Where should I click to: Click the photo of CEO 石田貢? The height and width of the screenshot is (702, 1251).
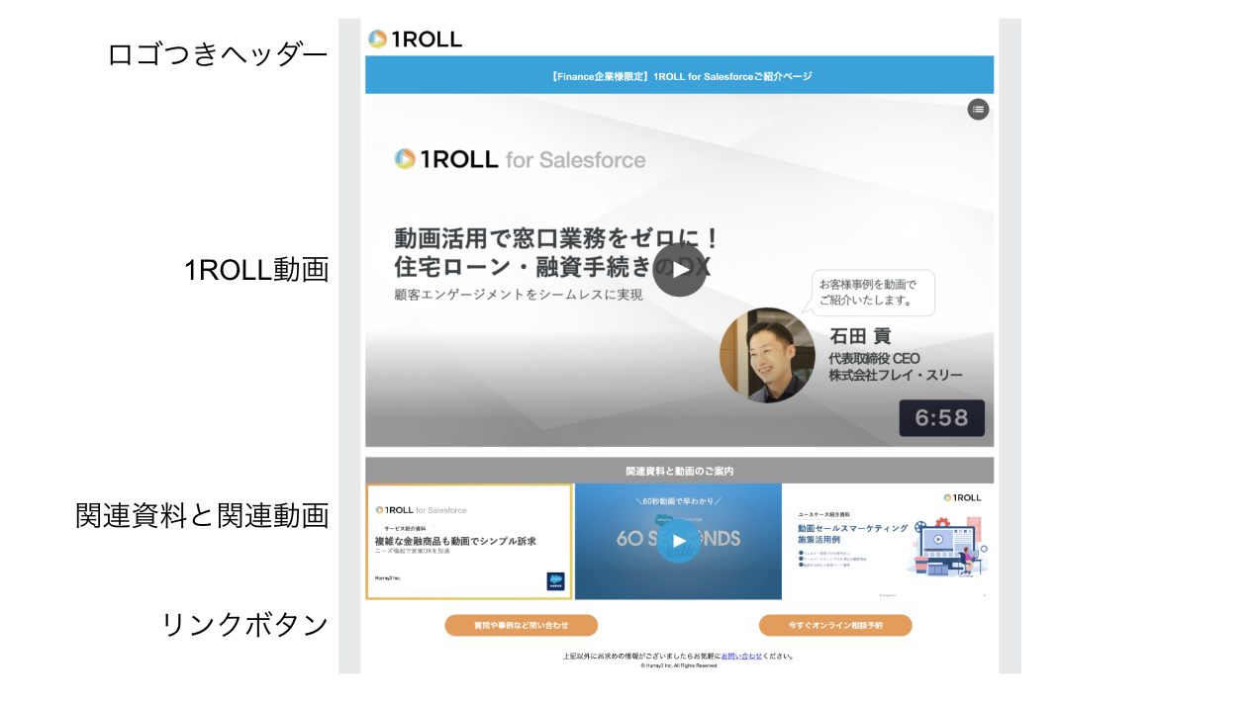click(x=767, y=356)
